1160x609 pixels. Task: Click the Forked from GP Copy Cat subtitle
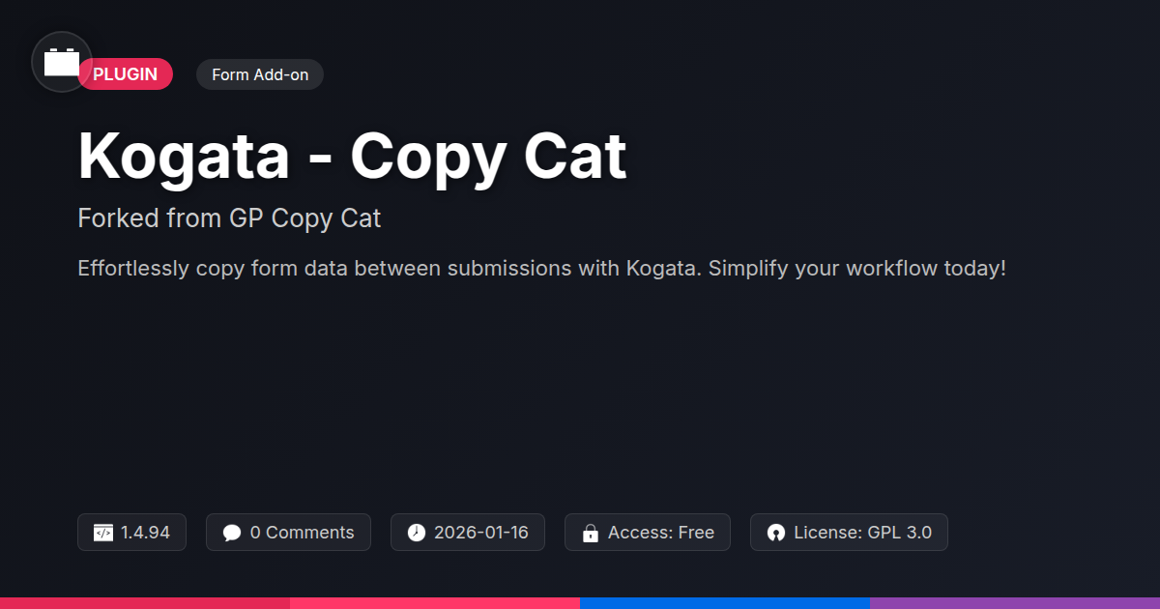[229, 218]
